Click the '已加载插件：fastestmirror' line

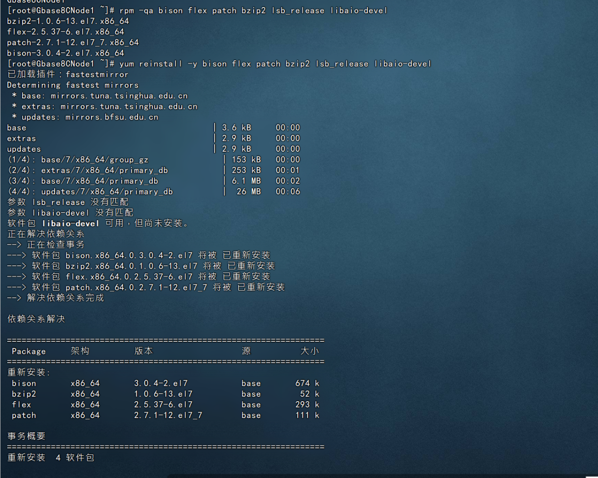pos(68,74)
